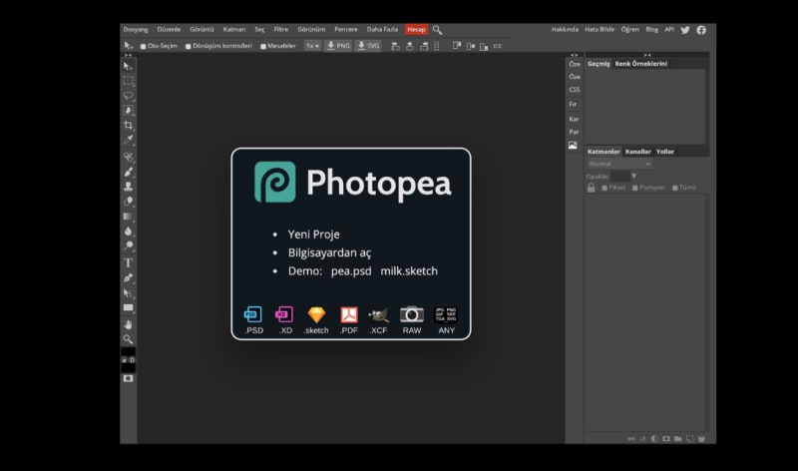Screen dimensions: 798x471
Task: Enable the Mesafeler checkbox
Action: point(263,46)
